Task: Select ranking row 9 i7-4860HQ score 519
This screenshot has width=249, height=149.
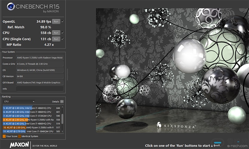Action: pyautogui.click(x=32, y=123)
